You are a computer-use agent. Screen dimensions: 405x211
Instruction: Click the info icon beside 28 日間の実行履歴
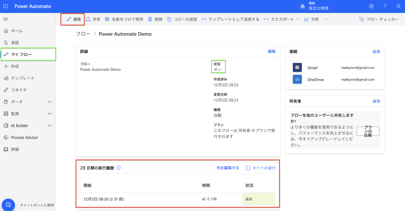[118, 168]
